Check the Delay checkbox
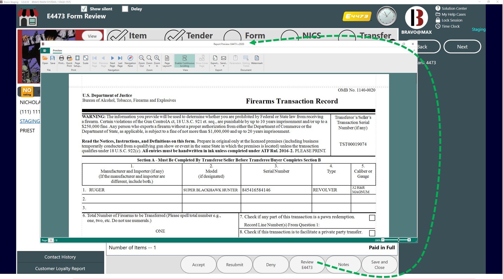Screen dimensions: 503x279 [125, 9]
